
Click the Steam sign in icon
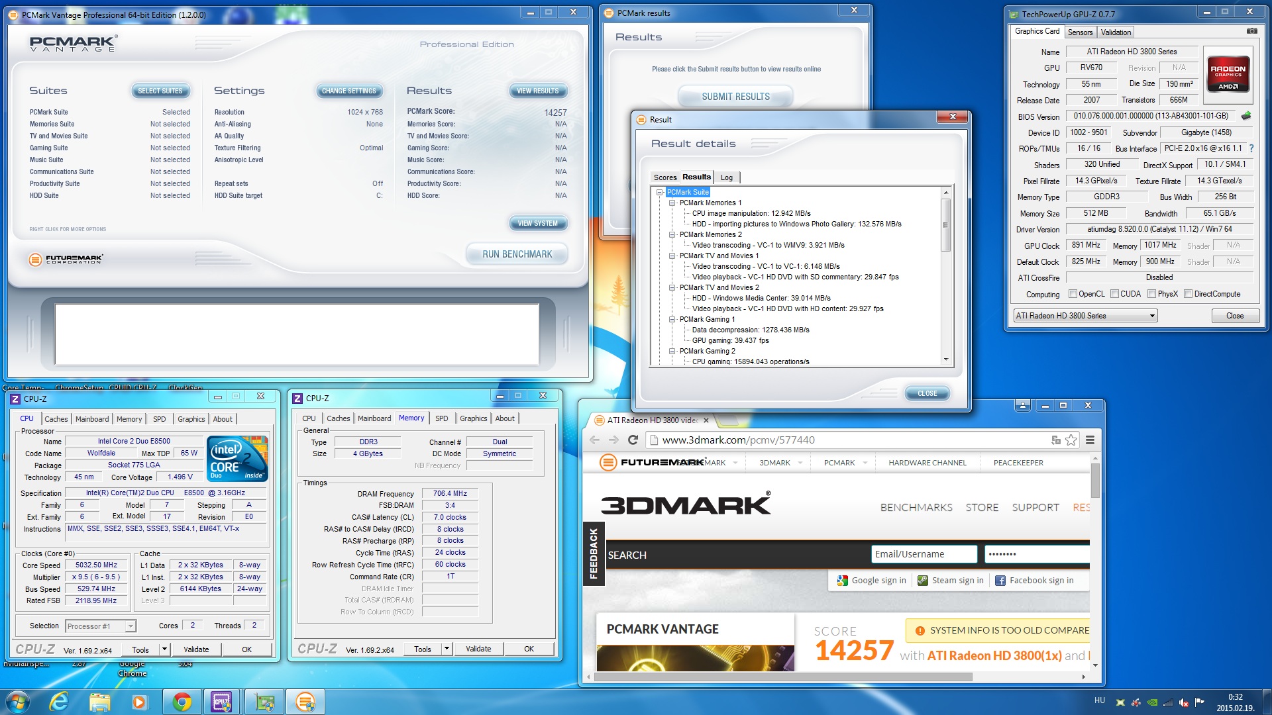coord(922,581)
